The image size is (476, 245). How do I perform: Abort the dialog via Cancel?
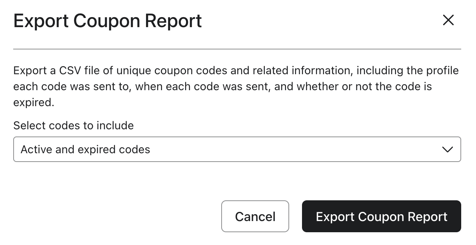255,216
